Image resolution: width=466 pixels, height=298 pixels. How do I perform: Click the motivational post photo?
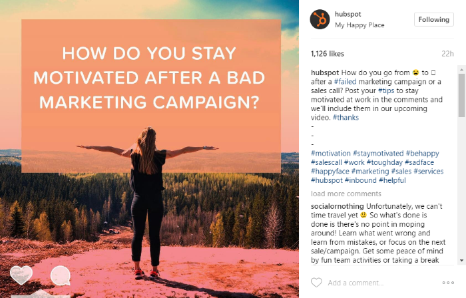150,200
